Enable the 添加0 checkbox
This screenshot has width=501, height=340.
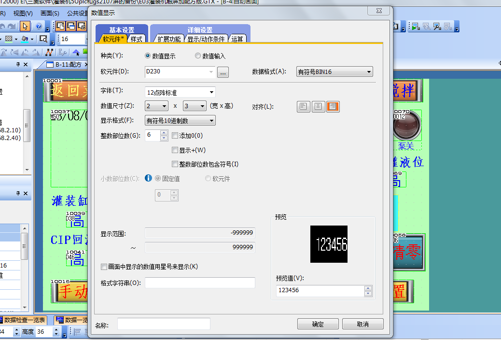(x=175, y=136)
